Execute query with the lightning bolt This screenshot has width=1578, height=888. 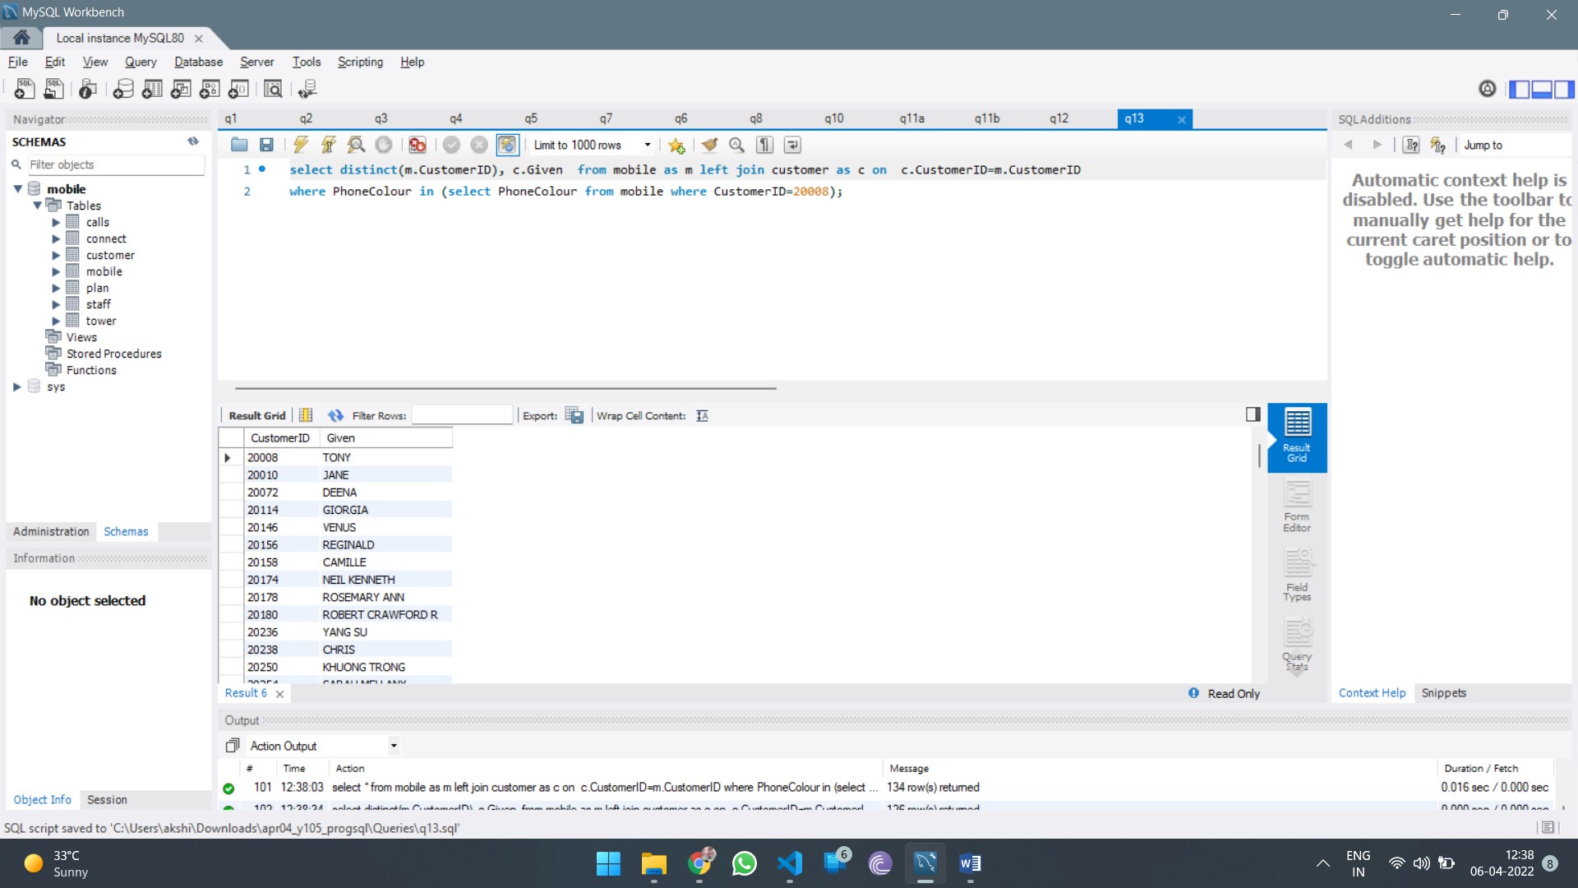point(301,145)
